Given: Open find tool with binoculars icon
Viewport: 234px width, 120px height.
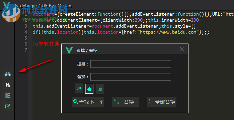Looking at the screenshot, I should click(8, 74).
